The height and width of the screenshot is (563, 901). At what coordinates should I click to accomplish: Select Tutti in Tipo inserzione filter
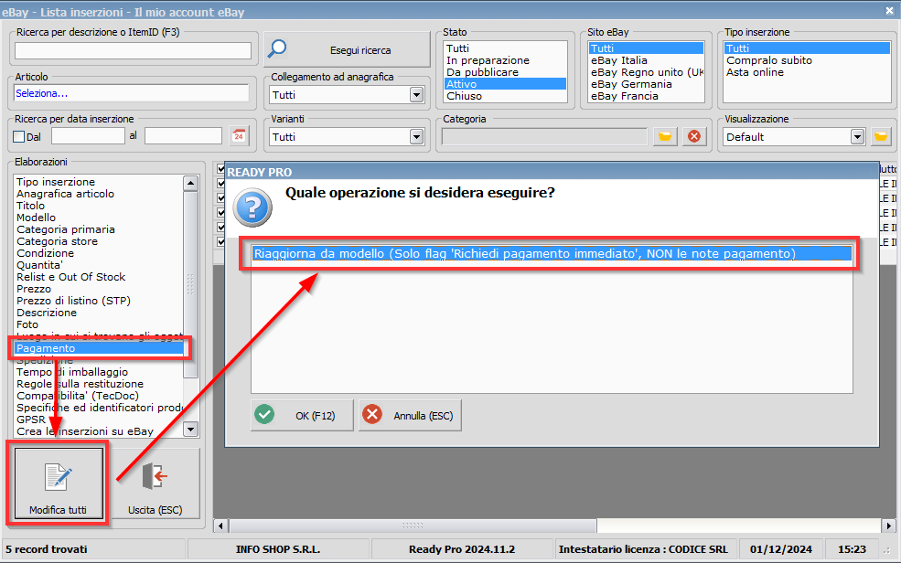tap(807, 48)
